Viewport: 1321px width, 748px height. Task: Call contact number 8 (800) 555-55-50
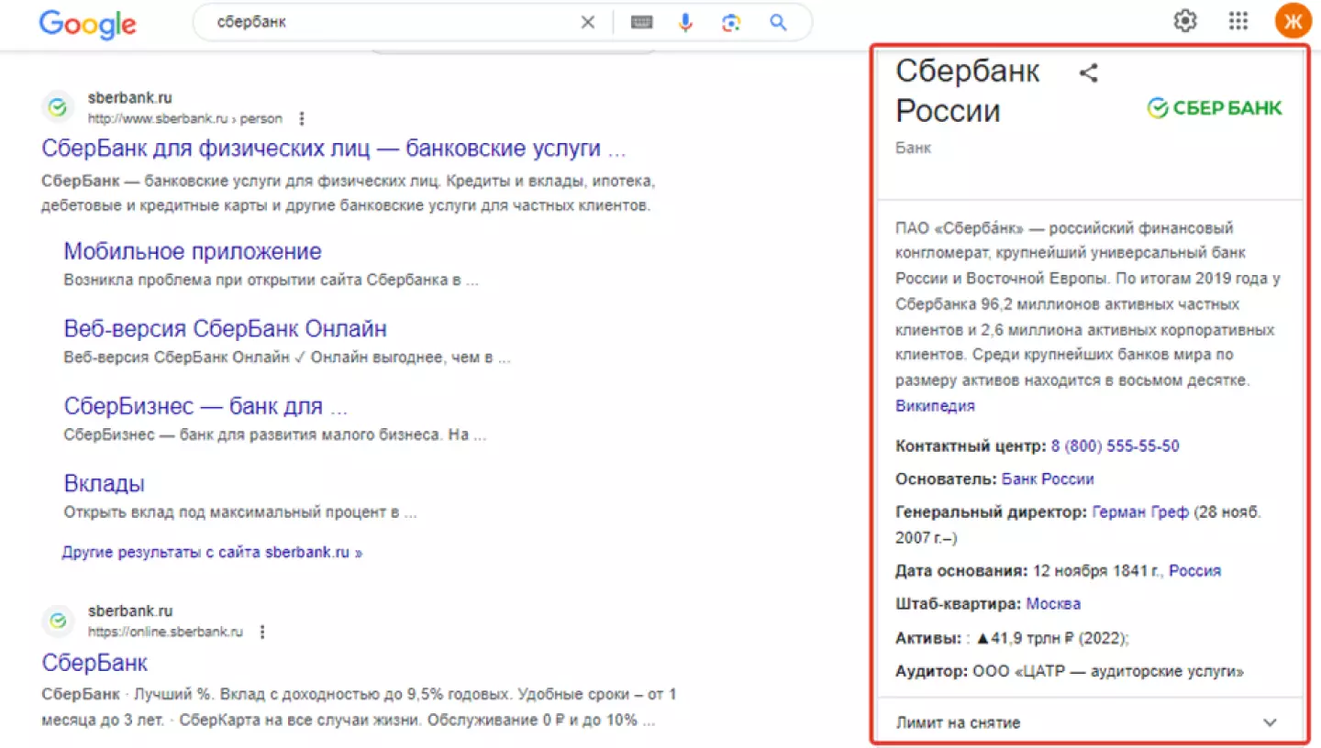[1116, 446]
